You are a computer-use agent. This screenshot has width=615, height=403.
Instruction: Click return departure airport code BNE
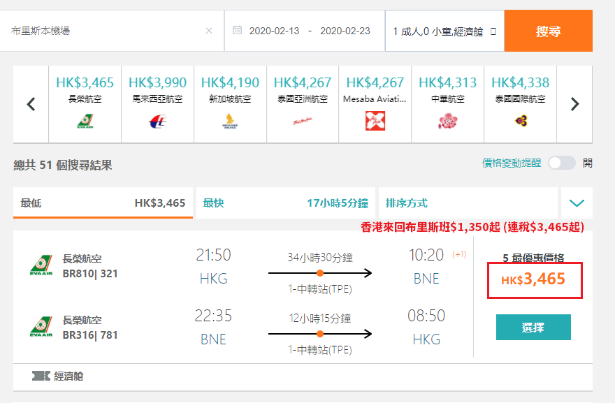(213, 339)
